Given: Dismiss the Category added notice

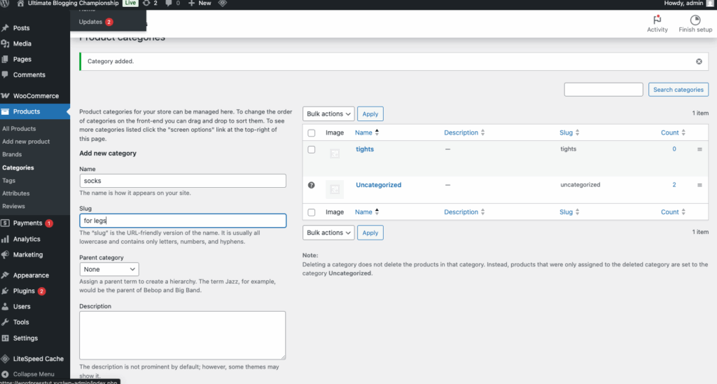Looking at the screenshot, I should [699, 62].
